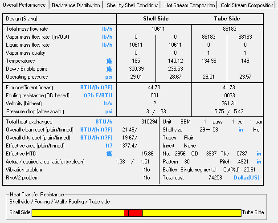Click the lb/h unit for Liquid mass flow rate
278x223 pixels.
[x=107, y=45]
